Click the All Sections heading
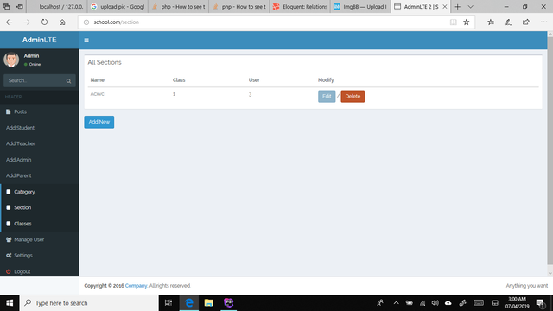The height and width of the screenshot is (311, 553). click(105, 62)
